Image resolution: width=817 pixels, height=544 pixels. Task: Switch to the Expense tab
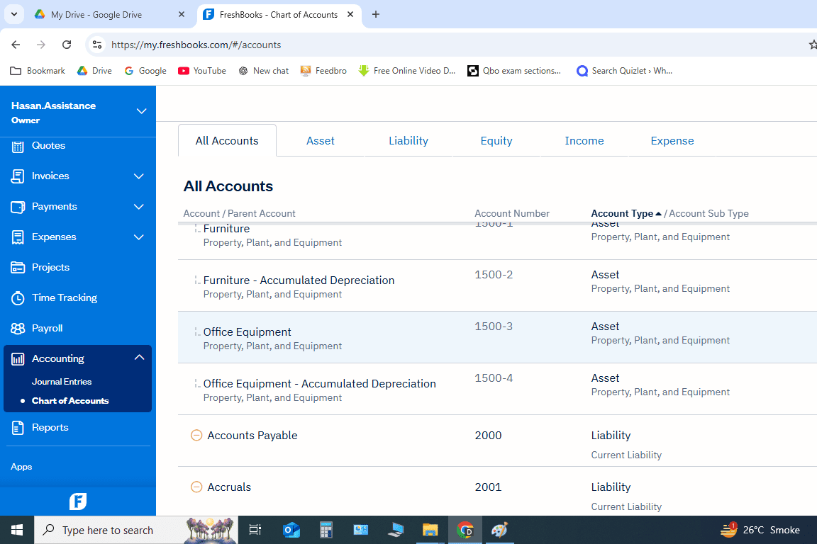[672, 140]
